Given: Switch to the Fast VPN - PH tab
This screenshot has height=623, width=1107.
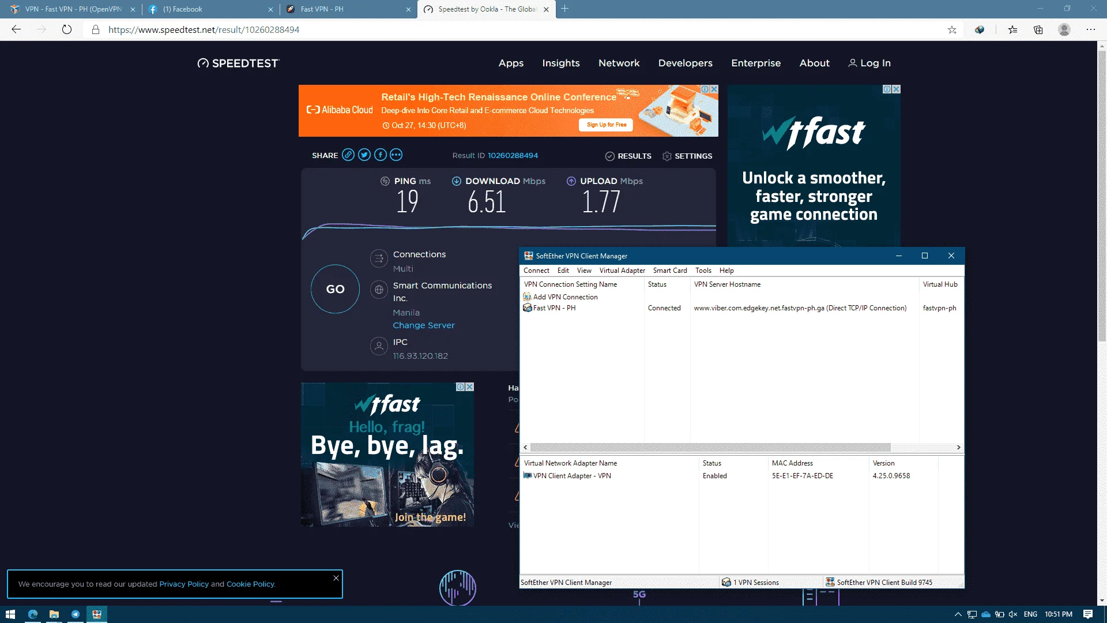Looking at the screenshot, I should (x=348, y=9).
